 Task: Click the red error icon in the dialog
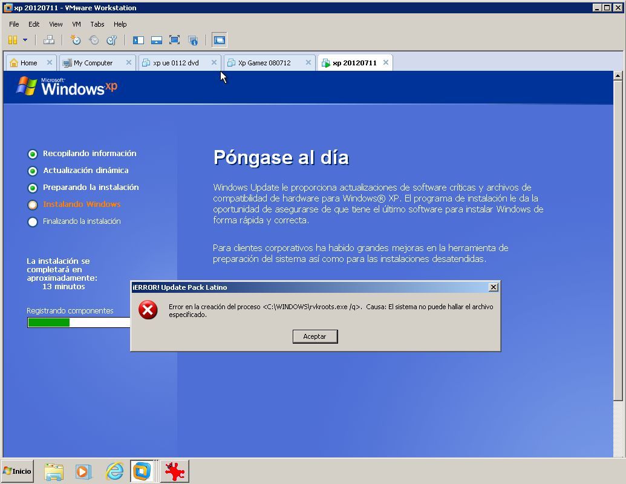[148, 310]
